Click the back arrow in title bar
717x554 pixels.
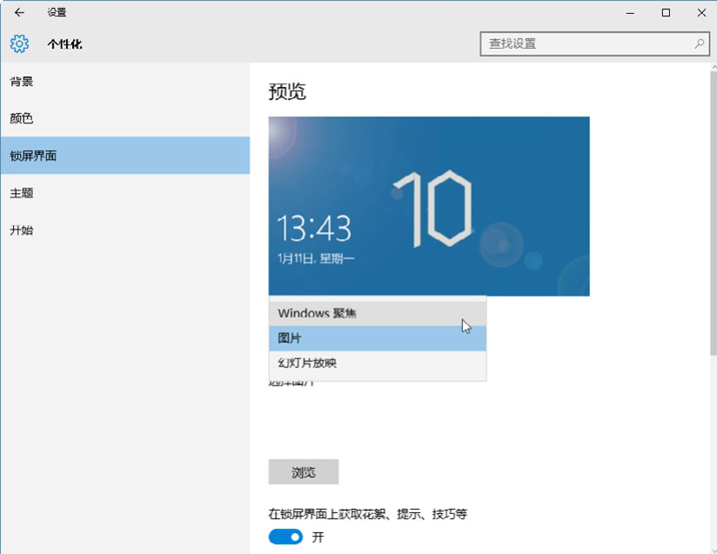pos(19,12)
